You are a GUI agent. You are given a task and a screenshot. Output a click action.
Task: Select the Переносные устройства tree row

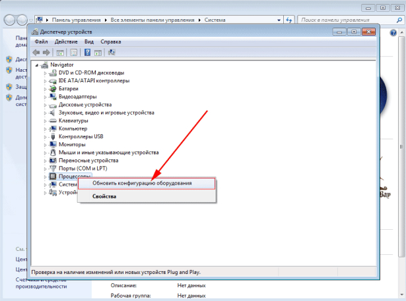click(88, 161)
